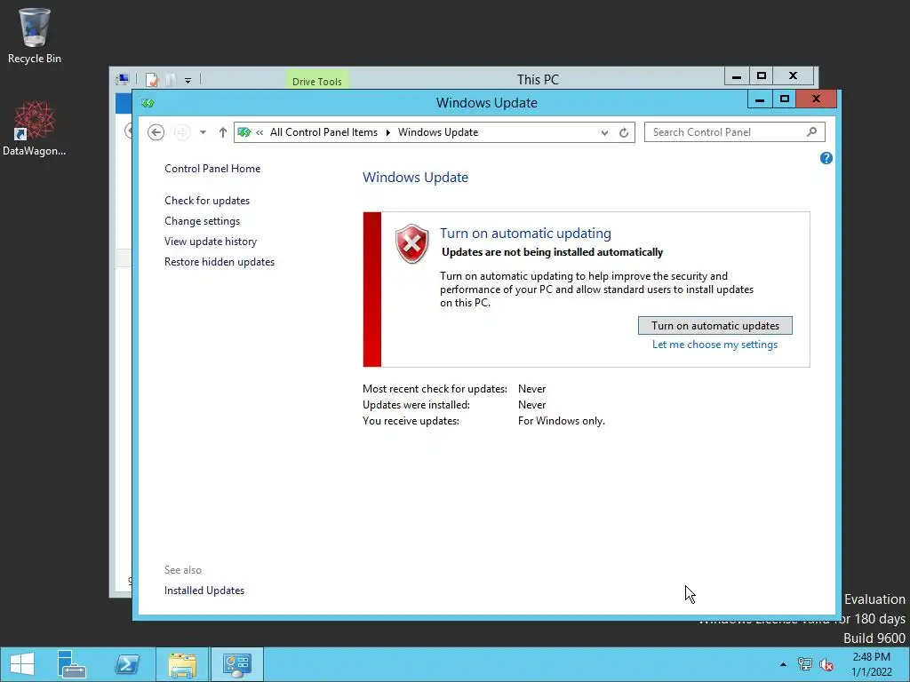Open Change settings link
Viewport: 910px width, 682px height.
202,221
